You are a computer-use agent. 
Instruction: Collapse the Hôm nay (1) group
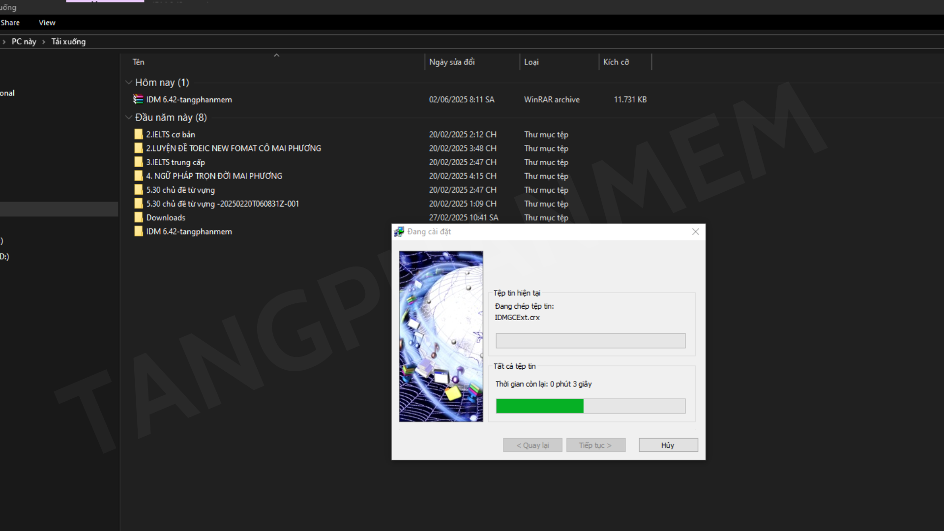pos(129,83)
